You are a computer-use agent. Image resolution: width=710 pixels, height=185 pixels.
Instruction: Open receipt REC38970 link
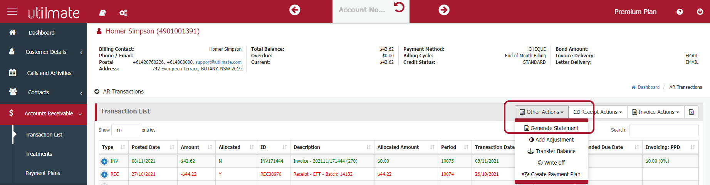tap(271, 174)
